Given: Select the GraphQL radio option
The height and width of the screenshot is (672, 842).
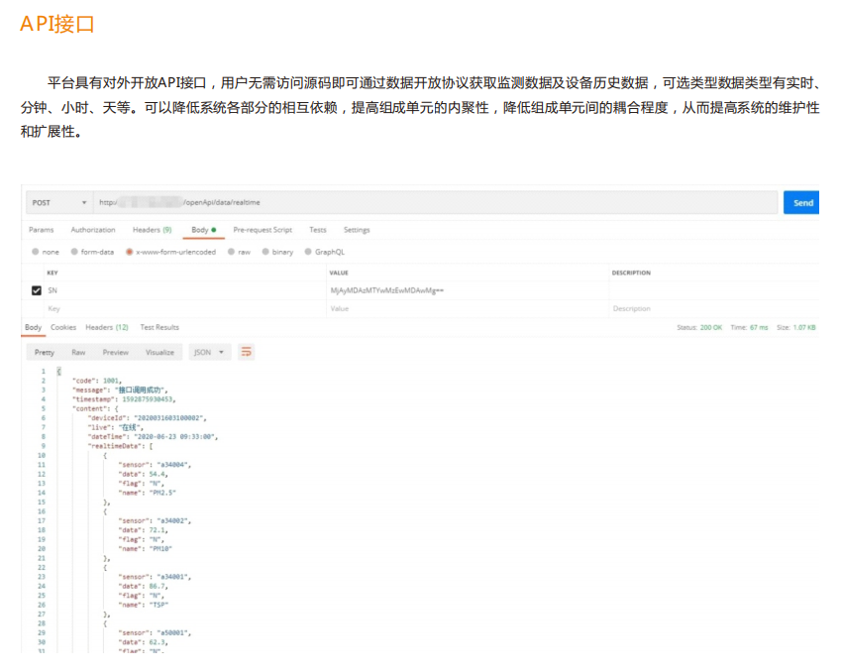Looking at the screenshot, I should click(x=308, y=252).
